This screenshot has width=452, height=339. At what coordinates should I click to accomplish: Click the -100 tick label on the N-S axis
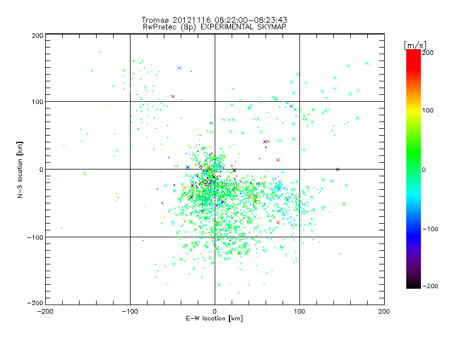click(x=35, y=237)
